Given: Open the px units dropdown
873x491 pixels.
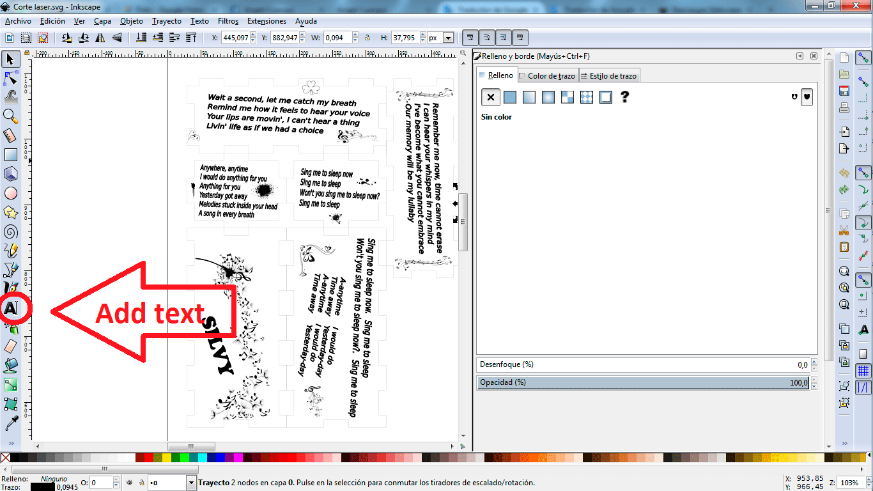Looking at the screenshot, I should [x=448, y=38].
